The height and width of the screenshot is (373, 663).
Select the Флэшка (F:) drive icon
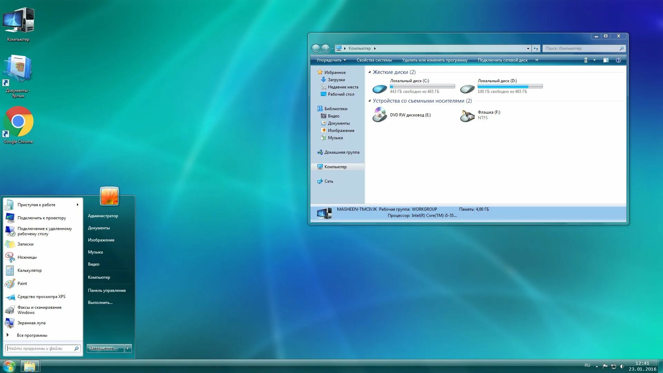click(x=467, y=116)
